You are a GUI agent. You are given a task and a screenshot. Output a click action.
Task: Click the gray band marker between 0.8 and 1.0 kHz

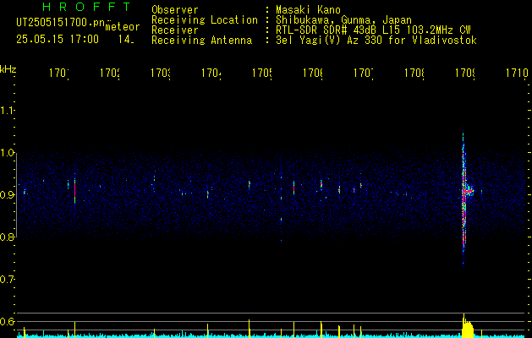point(16,195)
